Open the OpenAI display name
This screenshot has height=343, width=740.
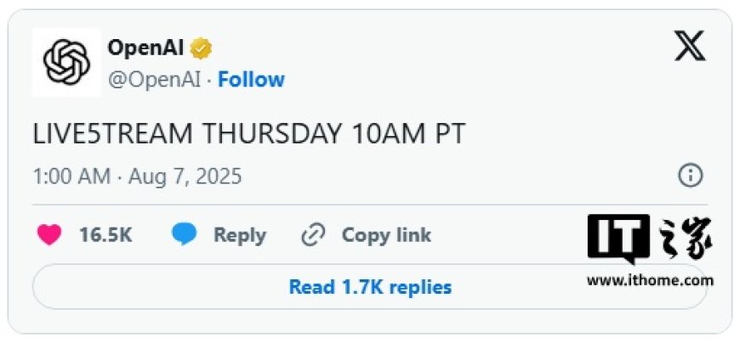[145, 48]
